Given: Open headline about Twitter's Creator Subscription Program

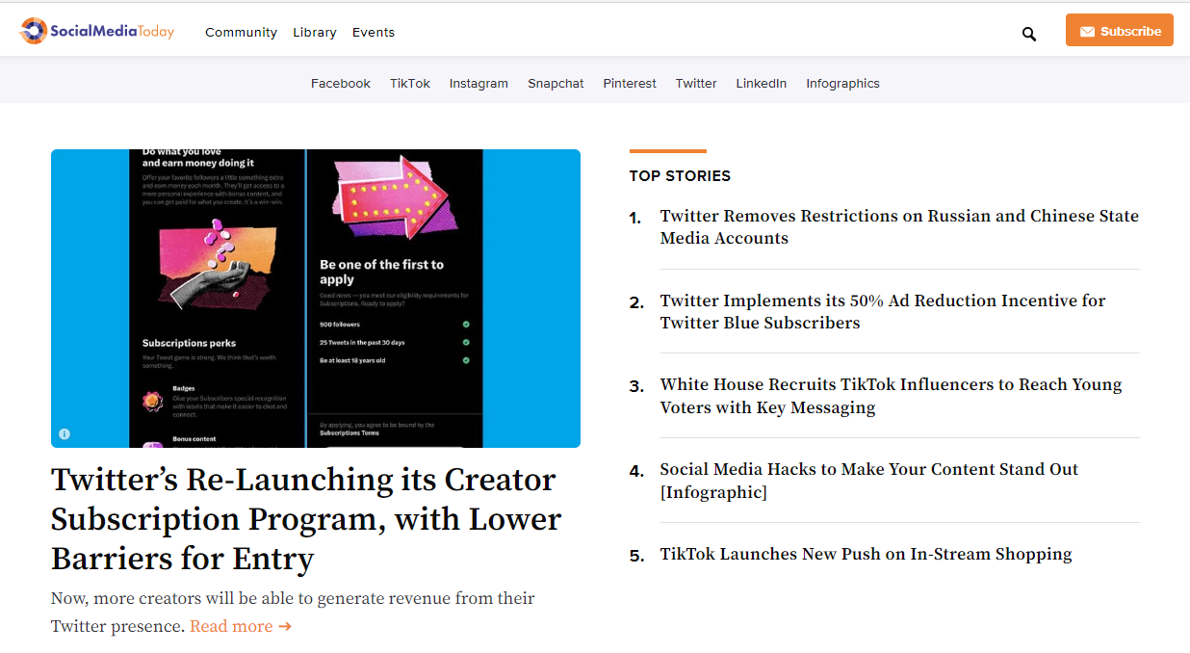Looking at the screenshot, I should 306,519.
